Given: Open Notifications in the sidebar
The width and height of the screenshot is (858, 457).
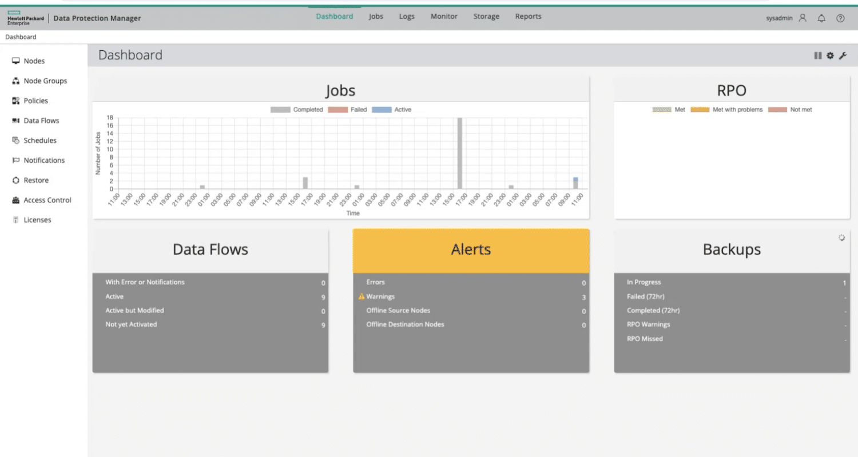Looking at the screenshot, I should coord(44,161).
